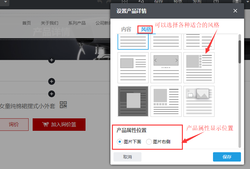250x169 pixels.
Task: Switch to the 内容 tab
Action: (126, 29)
